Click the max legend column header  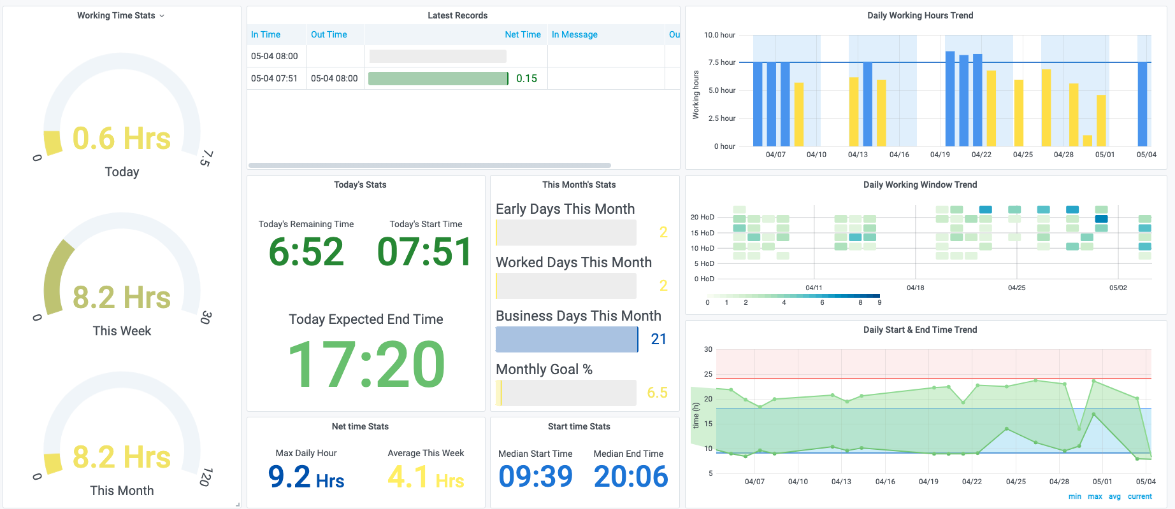tap(1095, 496)
